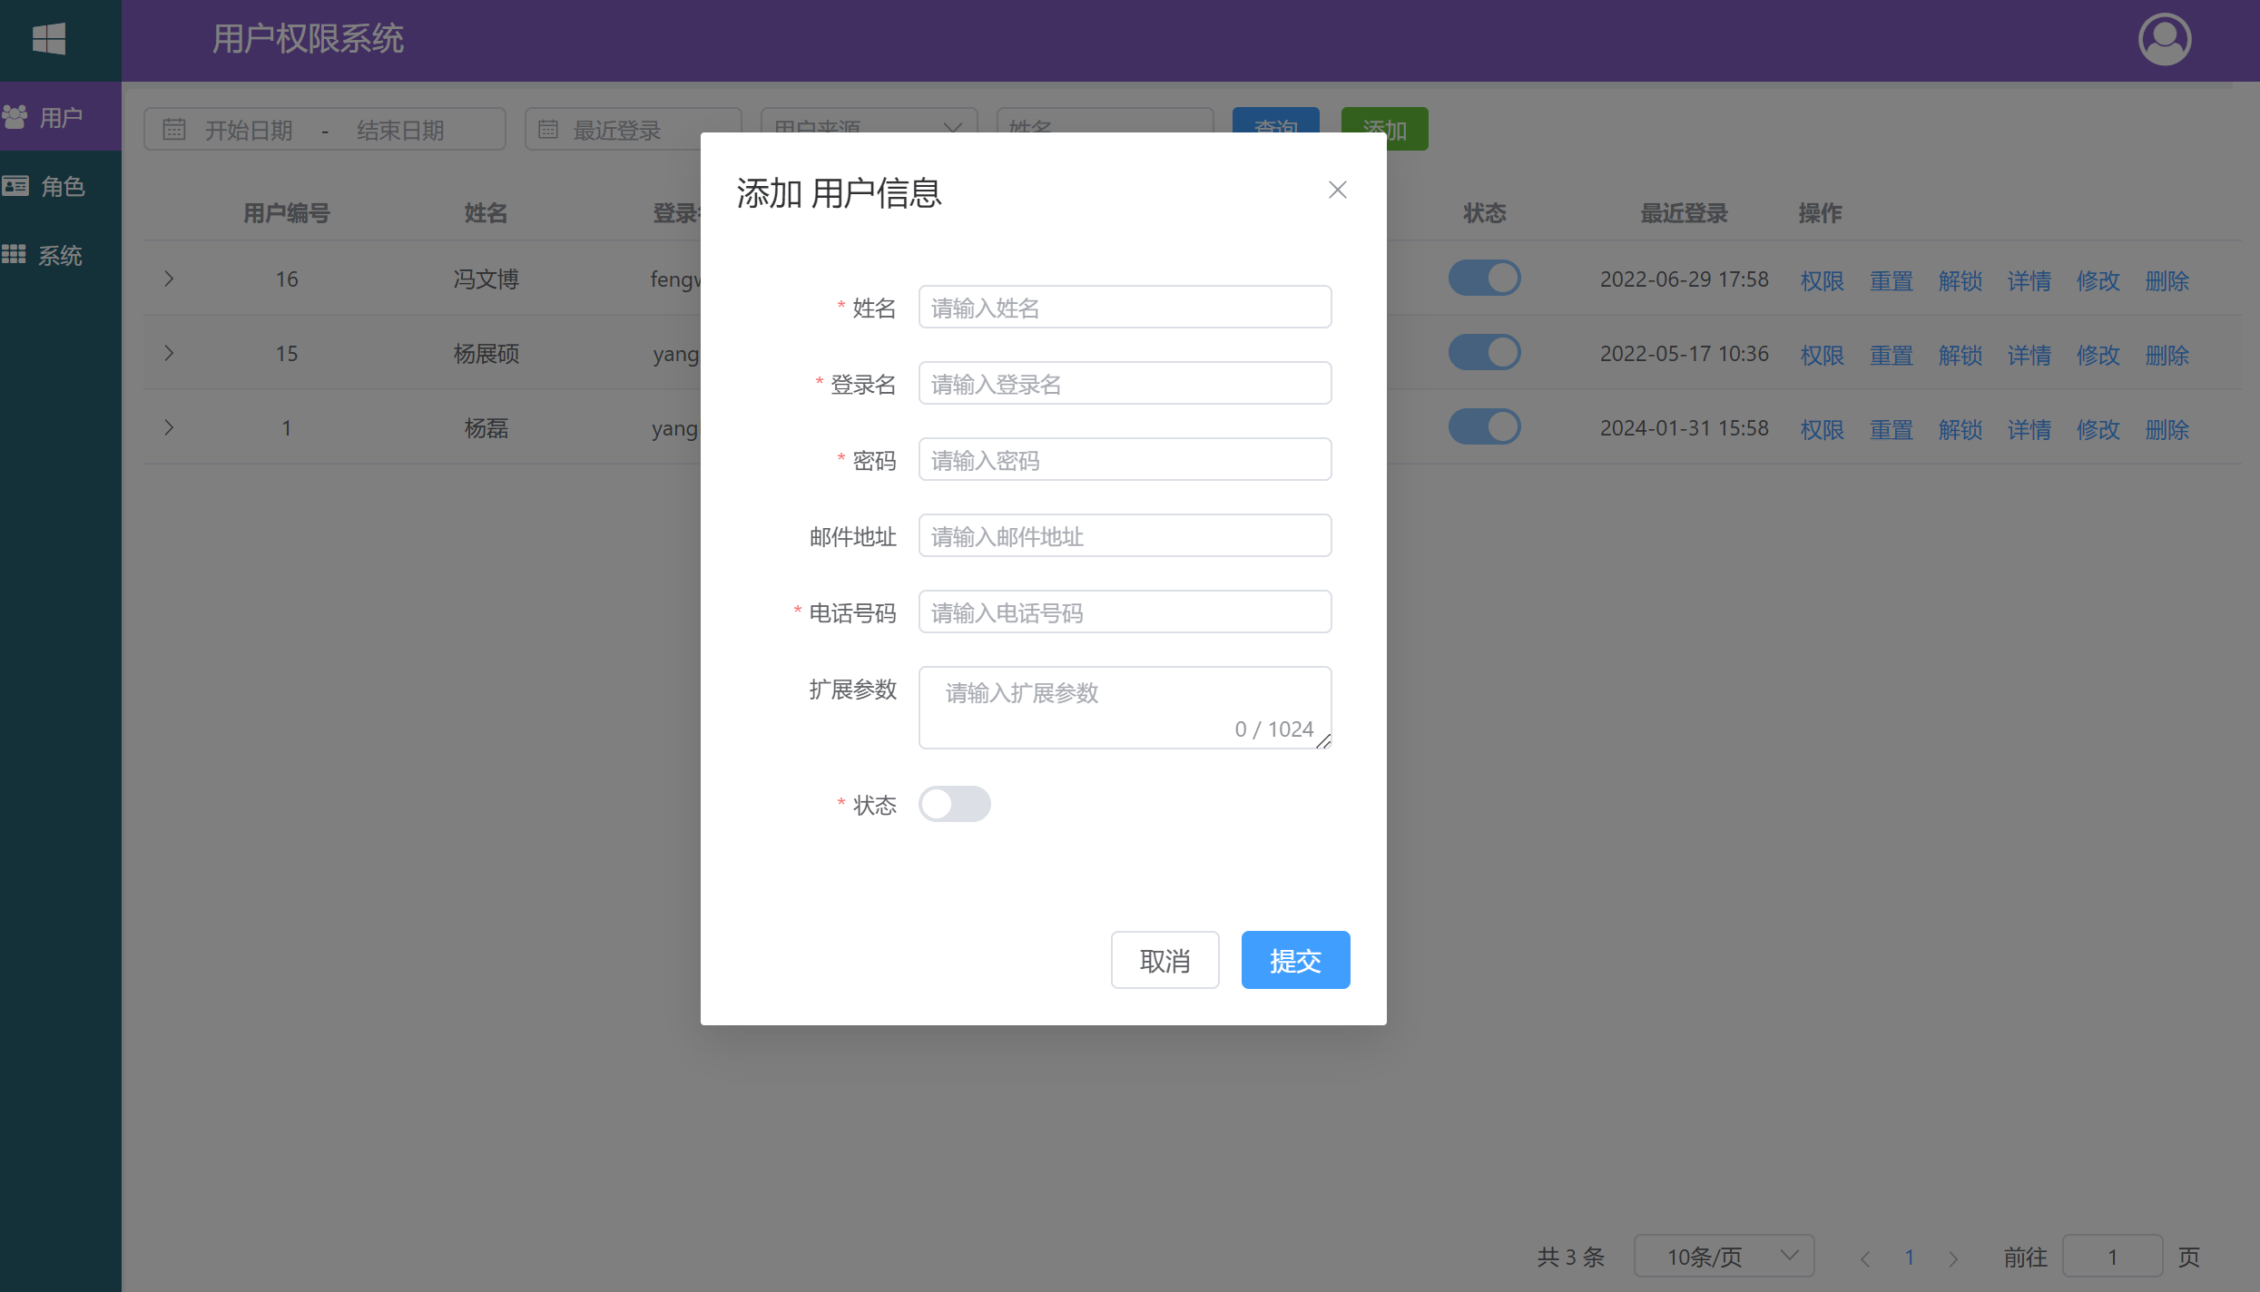
Task: Click 修改 for user 杨展硕
Action: (x=2098, y=355)
